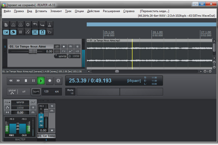Toggle ripple editing icon
Viewport: 218px width, 145px height.
click(20, 32)
